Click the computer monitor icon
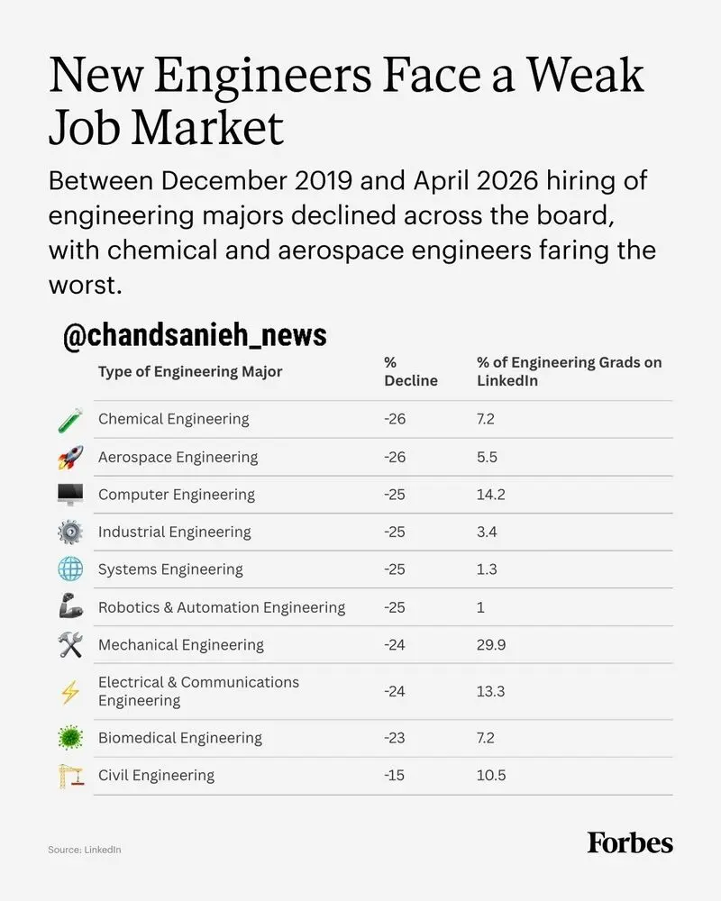721x901 pixels. tap(70, 495)
